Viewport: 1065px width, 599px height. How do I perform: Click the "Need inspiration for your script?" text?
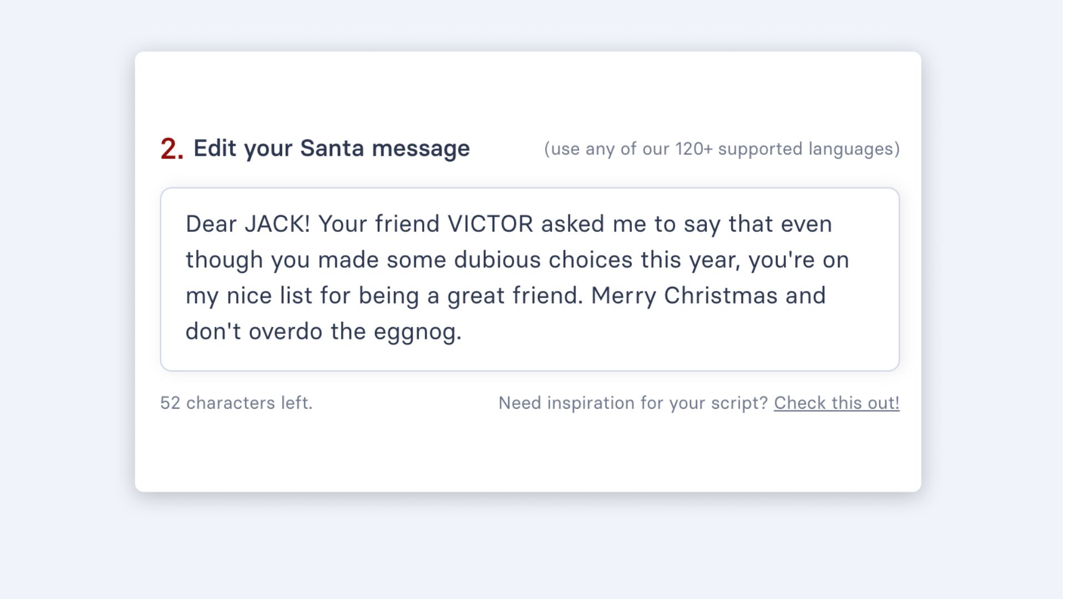[x=632, y=403]
